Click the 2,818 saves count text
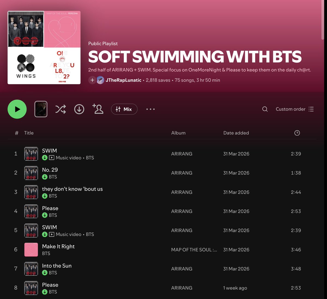 coord(158,80)
